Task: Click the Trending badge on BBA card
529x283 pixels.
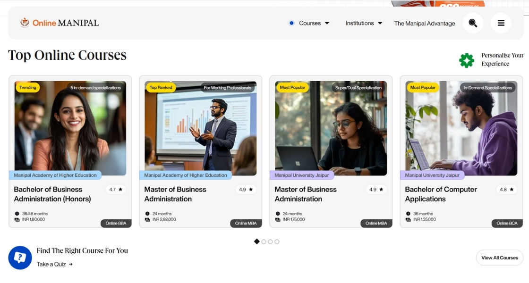Action: click(28, 88)
